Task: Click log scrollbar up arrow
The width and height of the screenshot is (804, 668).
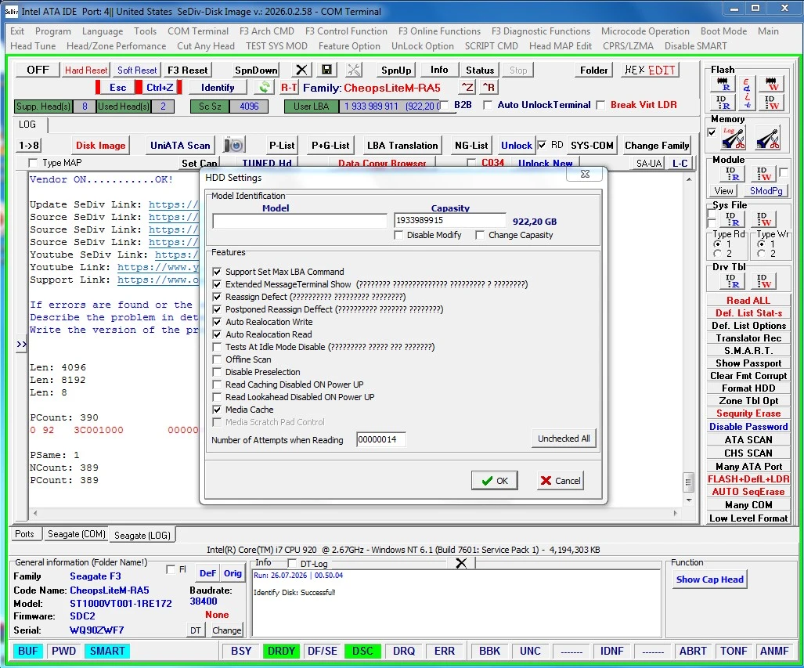Action: (689, 179)
